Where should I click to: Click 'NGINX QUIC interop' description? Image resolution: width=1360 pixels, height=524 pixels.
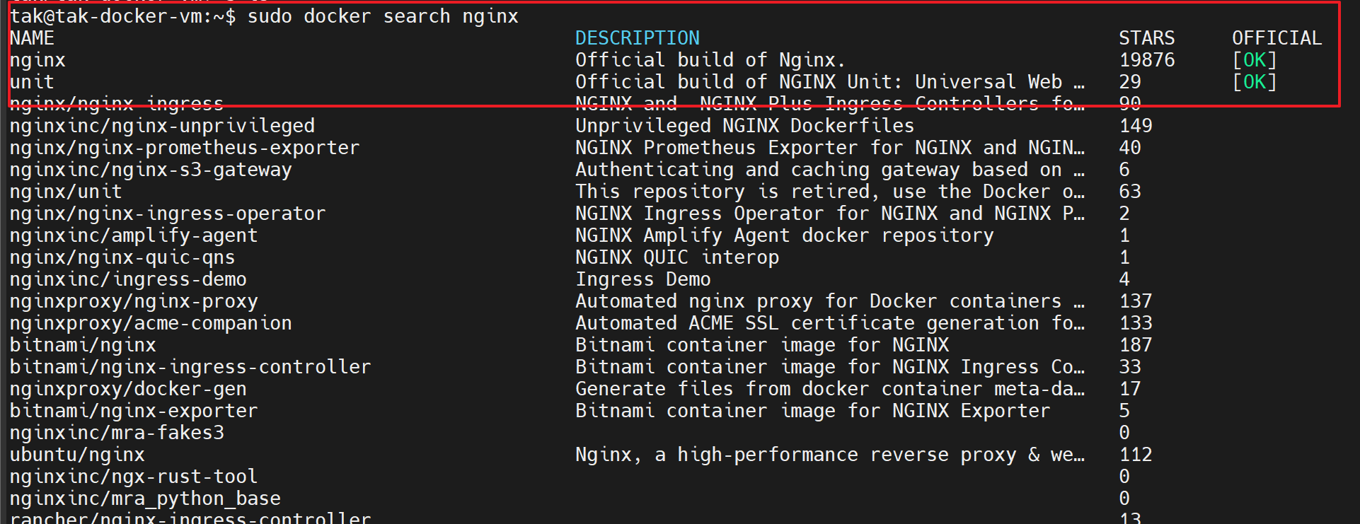coord(677,257)
